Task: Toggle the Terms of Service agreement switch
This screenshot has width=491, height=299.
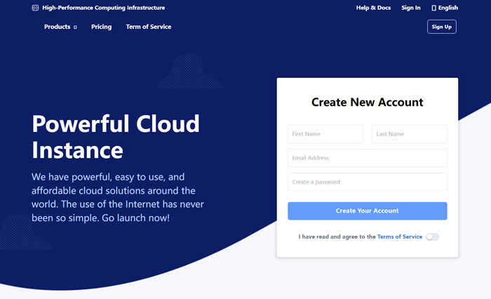Action: point(432,237)
